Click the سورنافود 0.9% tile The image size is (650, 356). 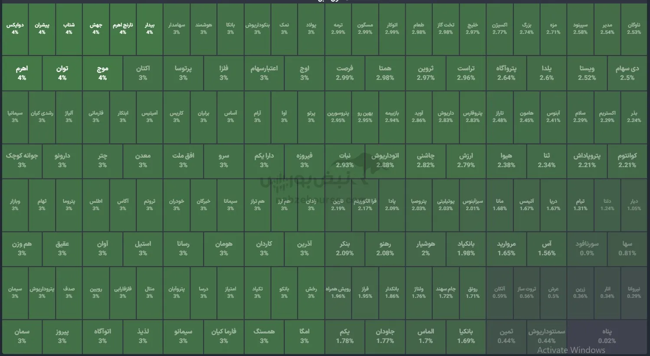tap(587, 249)
